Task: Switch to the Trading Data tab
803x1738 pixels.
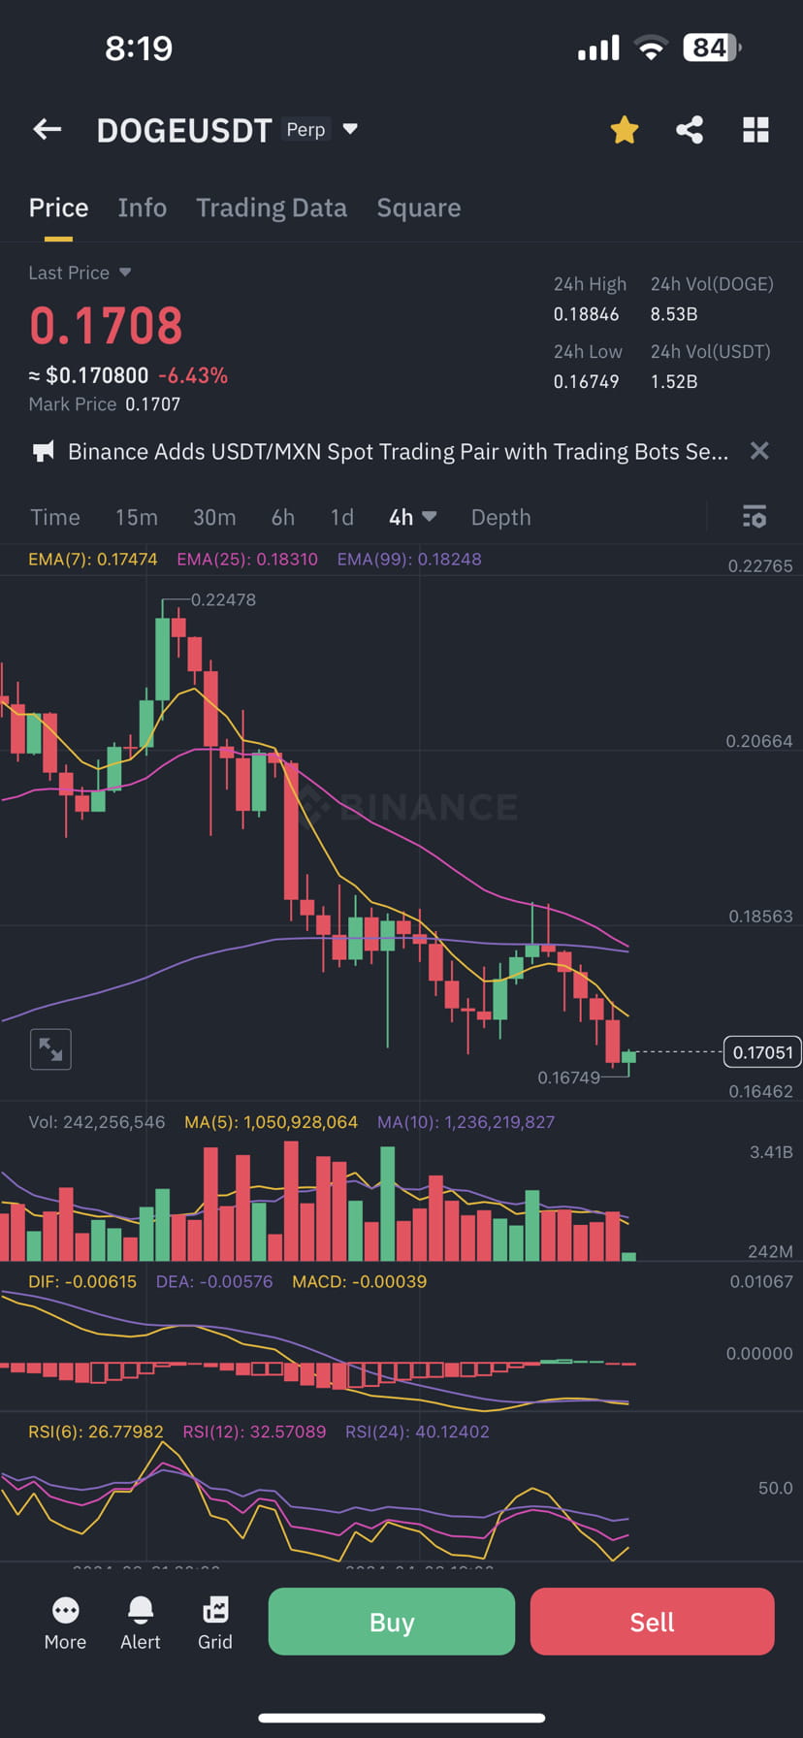Action: (272, 208)
